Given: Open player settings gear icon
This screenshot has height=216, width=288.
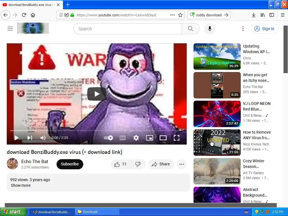Looking at the screenshot, I should (136, 138).
